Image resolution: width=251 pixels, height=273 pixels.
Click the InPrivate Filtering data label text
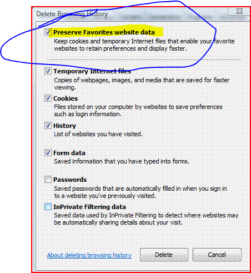89,207
